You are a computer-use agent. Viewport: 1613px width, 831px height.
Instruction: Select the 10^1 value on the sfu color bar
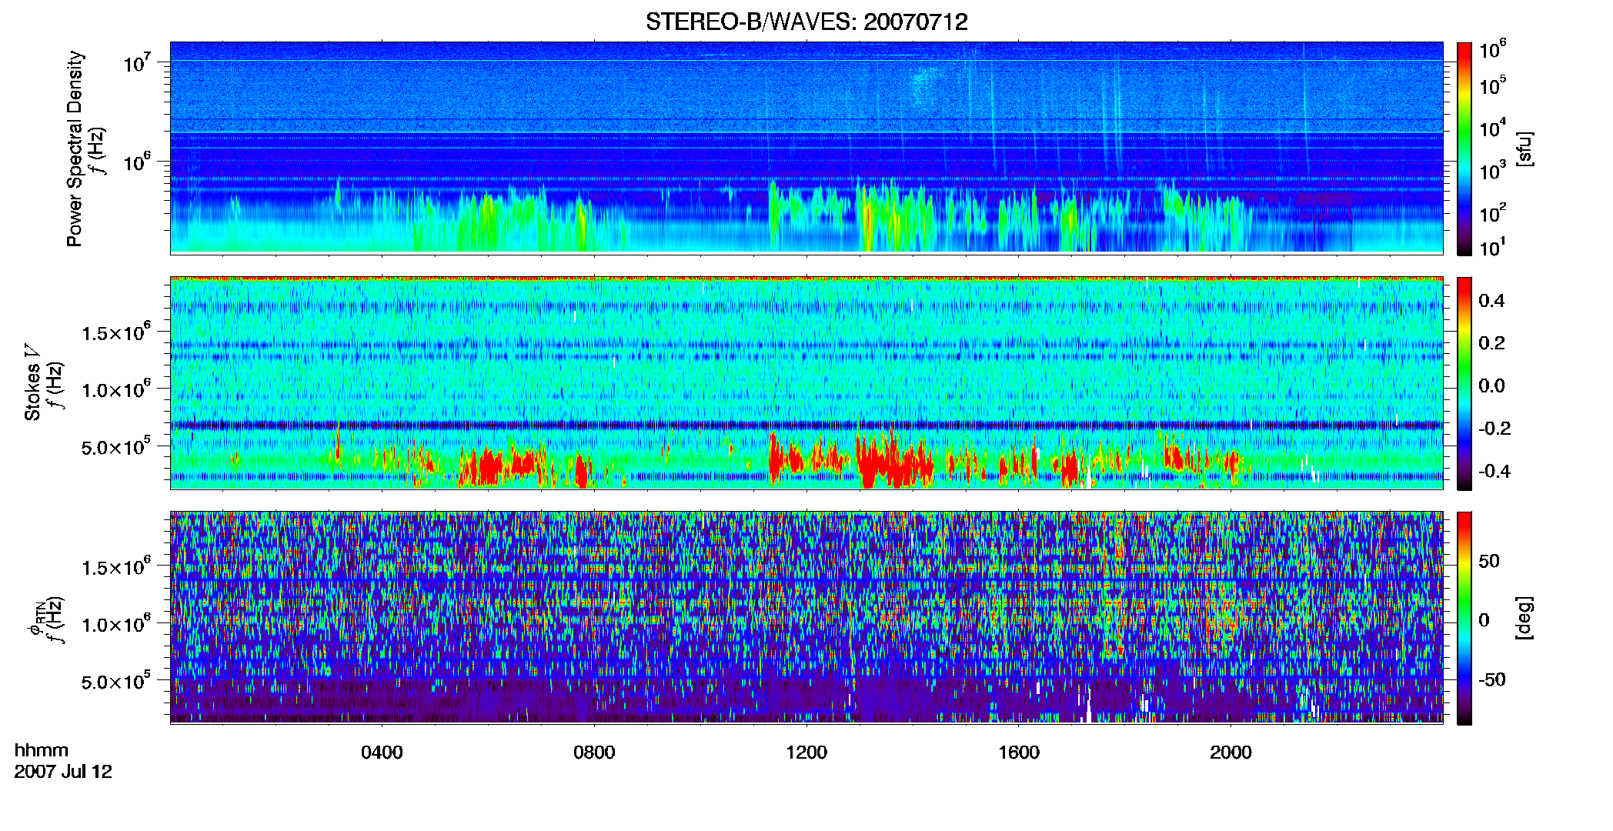pos(1493,248)
